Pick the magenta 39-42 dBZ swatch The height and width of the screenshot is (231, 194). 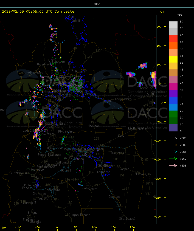(x=173, y=87)
